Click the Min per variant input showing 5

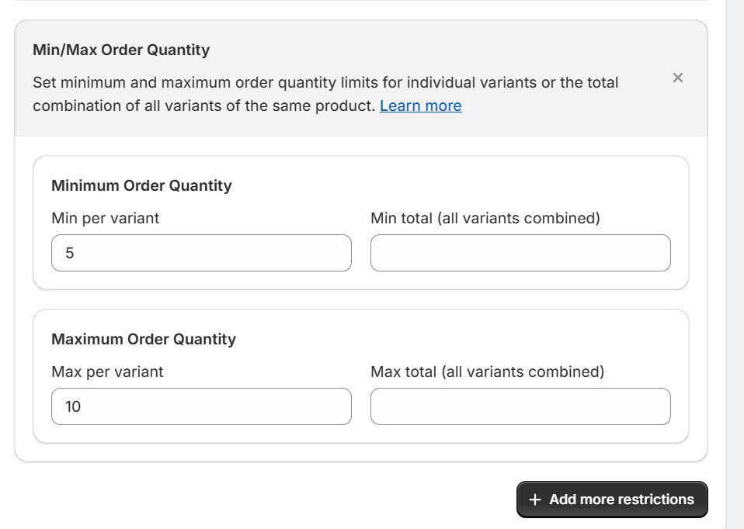tap(200, 252)
